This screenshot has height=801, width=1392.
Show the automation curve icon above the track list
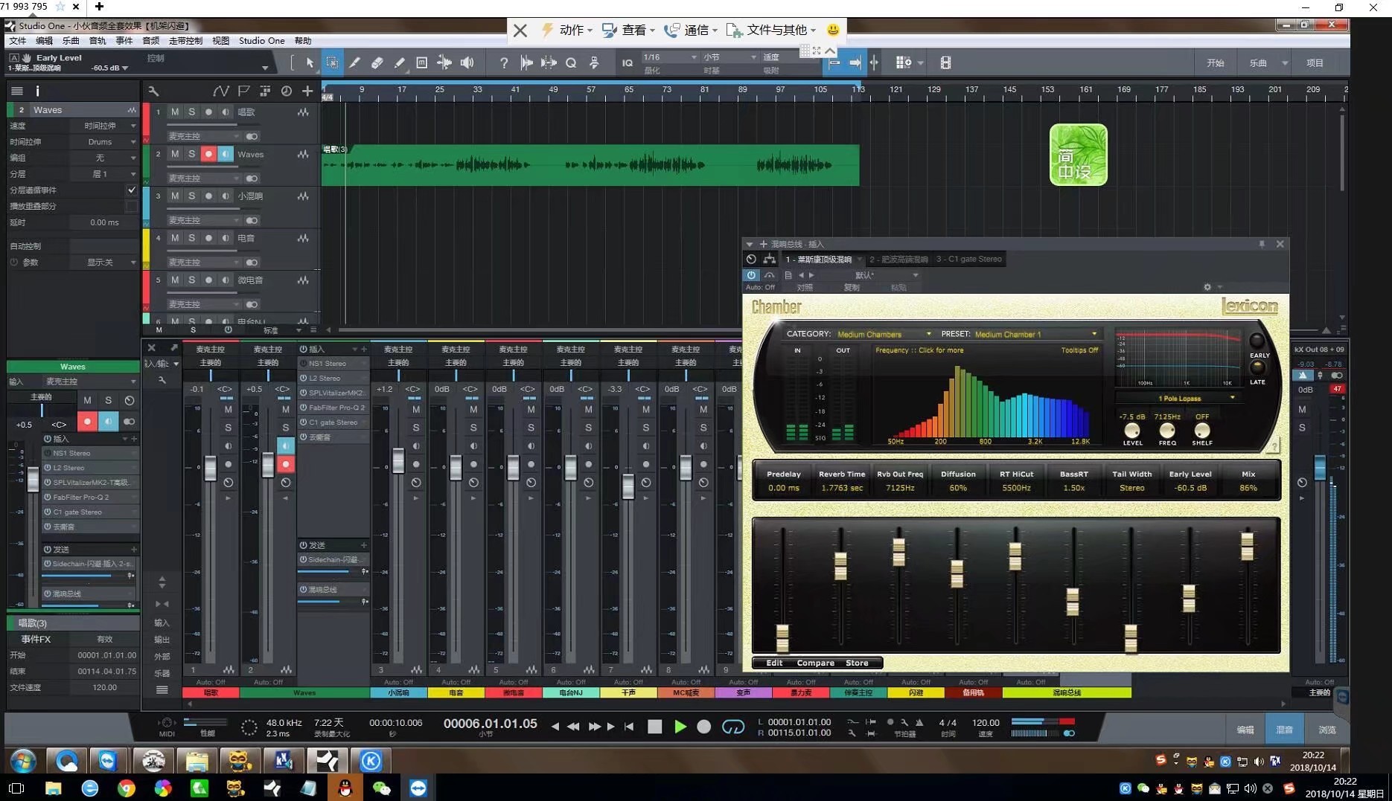pos(220,91)
